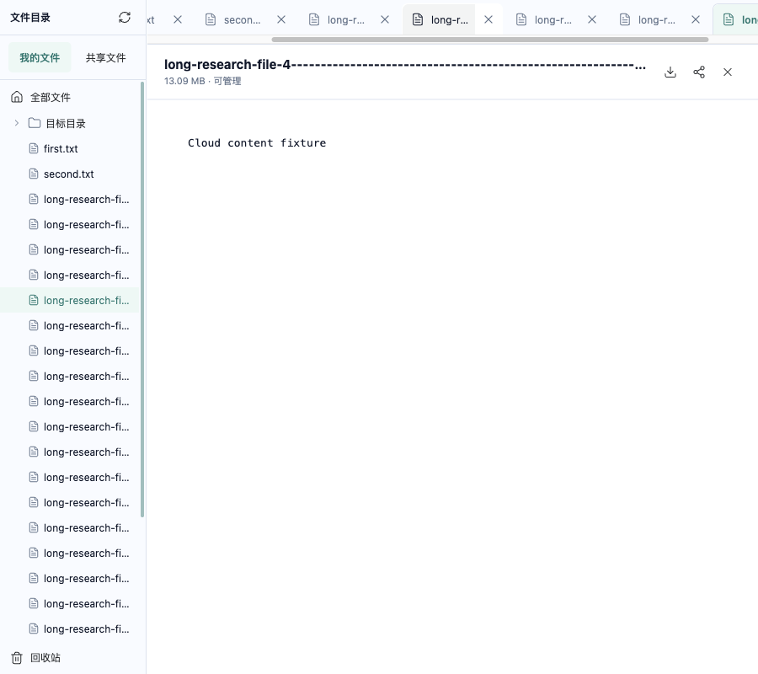Switch to the green-highlighted tab at the strip's end
Screen dimensions: 758x674
pyautogui.click(x=736, y=19)
